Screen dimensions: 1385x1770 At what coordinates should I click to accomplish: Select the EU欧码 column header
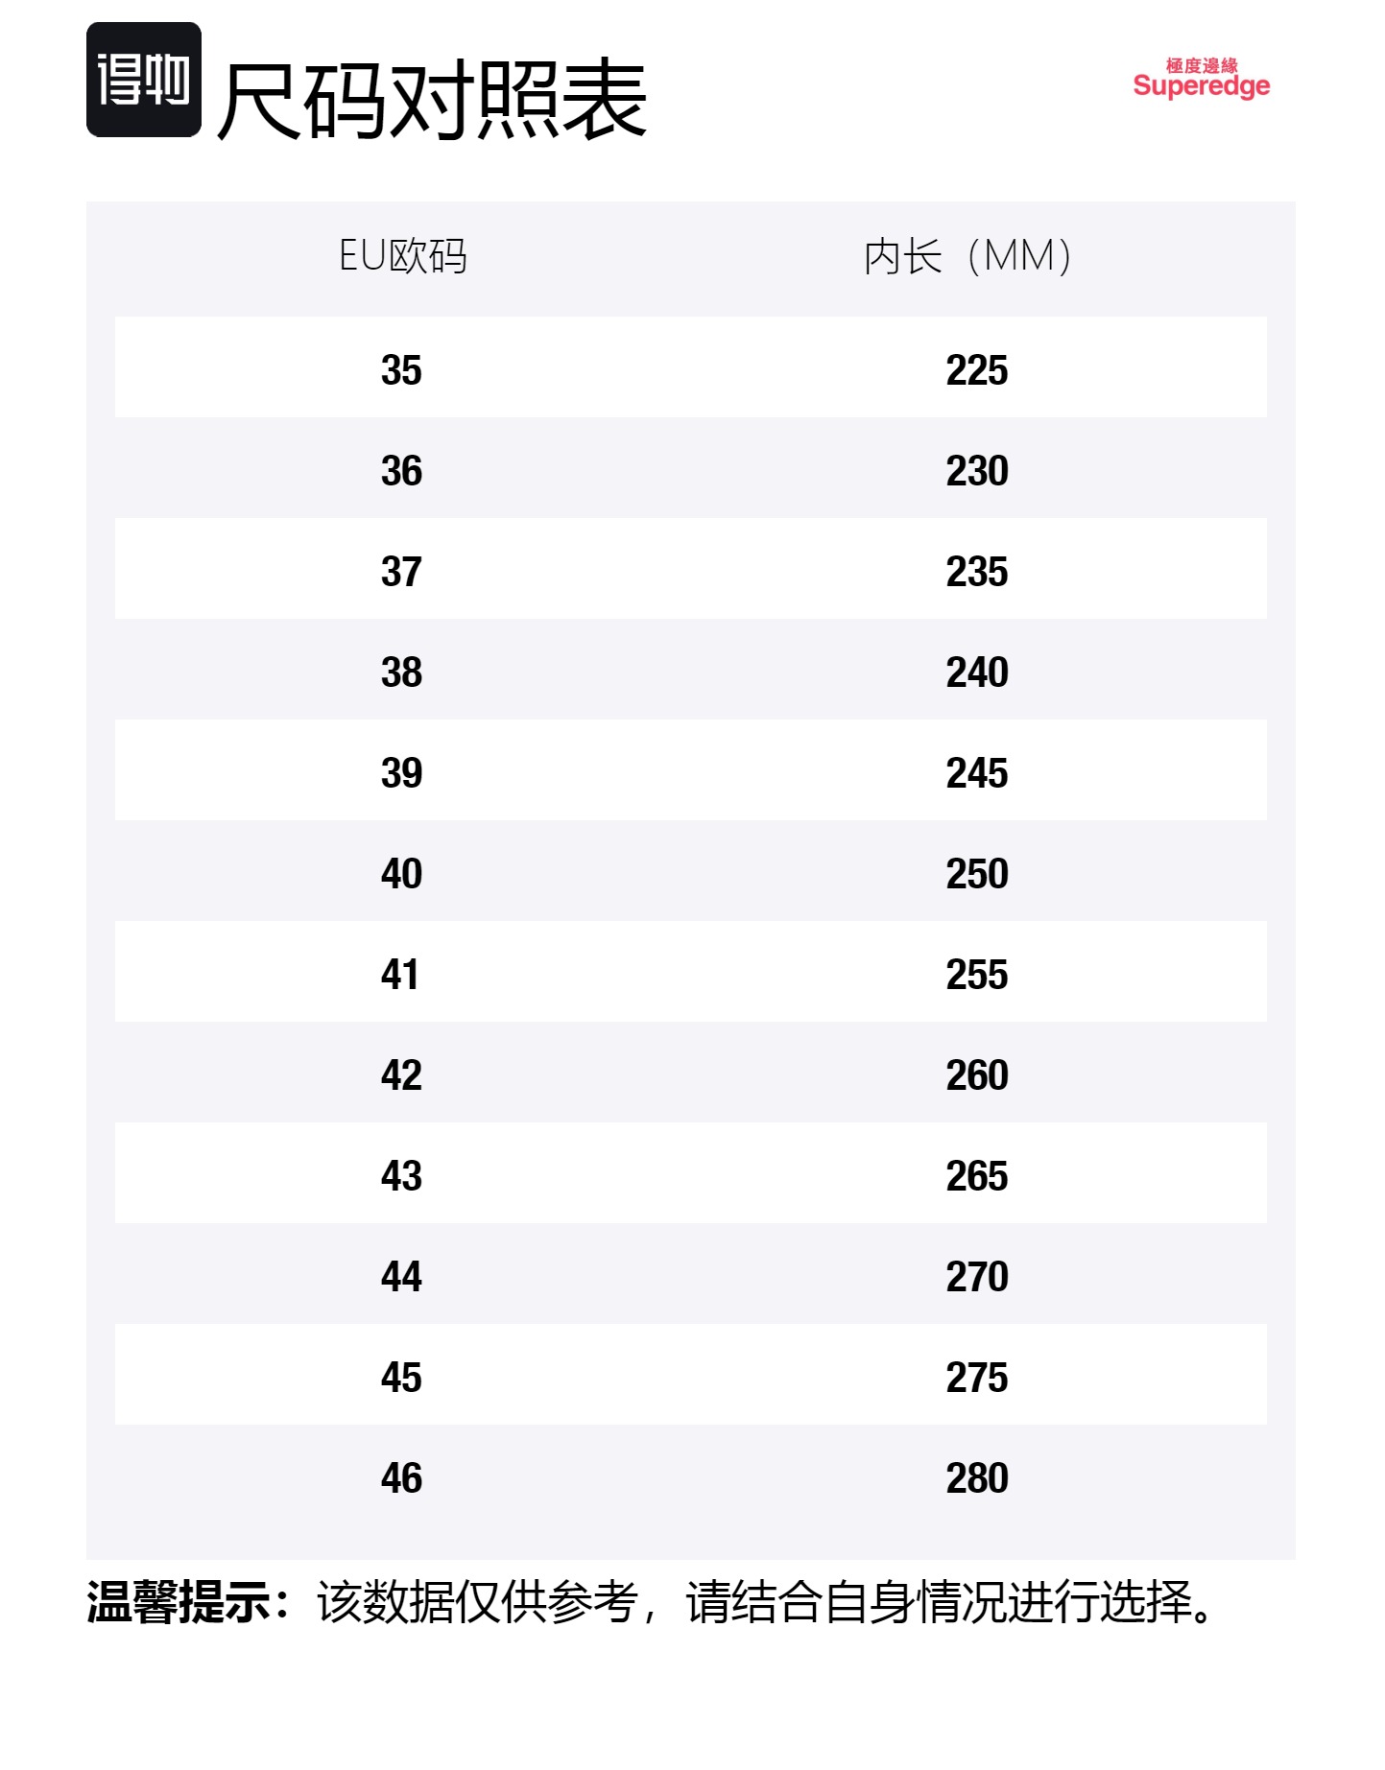tap(403, 256)
